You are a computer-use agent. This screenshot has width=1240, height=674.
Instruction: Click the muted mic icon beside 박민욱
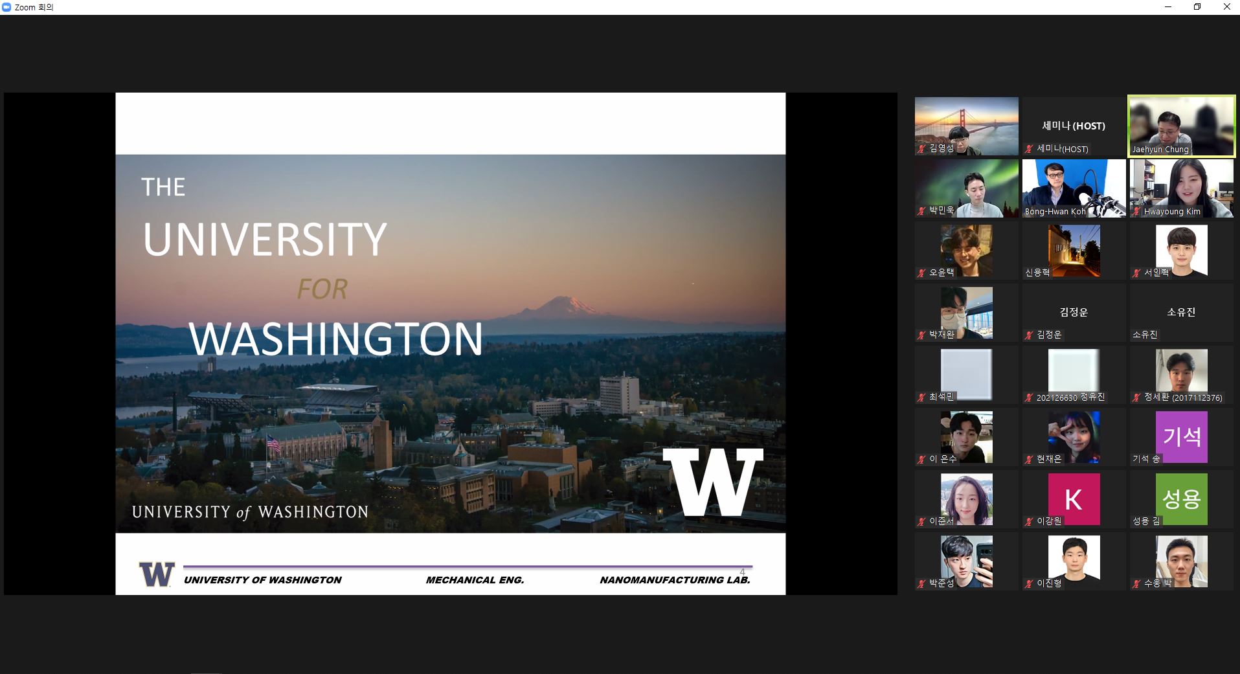click(921, 211)
